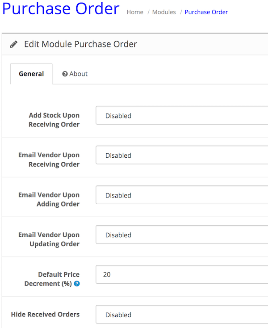Image resolution: width=268 pixels, height=328 pixels.
Task: Click the Email Vendor Upon Adding Order label
Action: [49, 199]
